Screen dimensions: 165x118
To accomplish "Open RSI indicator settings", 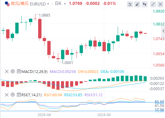I will tap(13, 95).
